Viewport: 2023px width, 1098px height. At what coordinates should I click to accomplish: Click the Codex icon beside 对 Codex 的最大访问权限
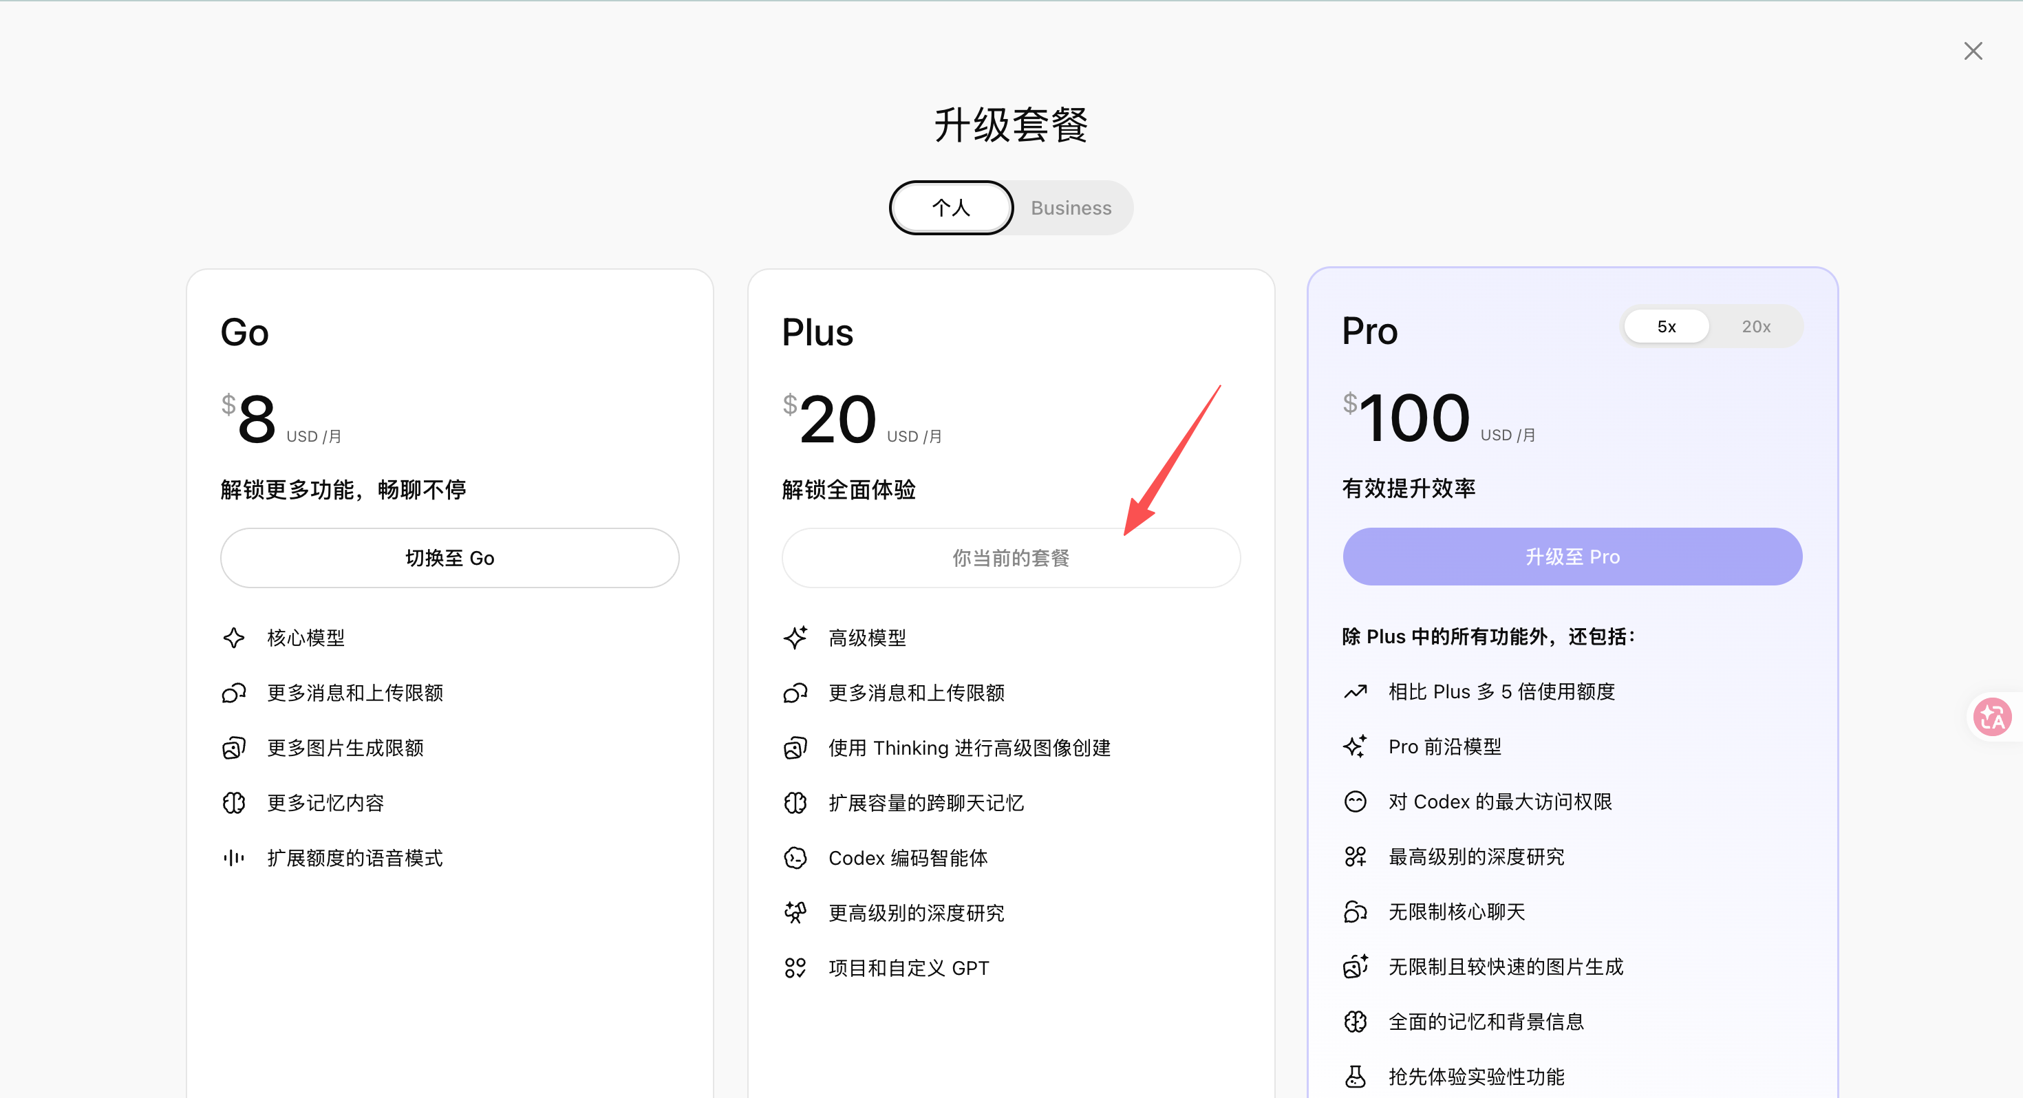1356,801
